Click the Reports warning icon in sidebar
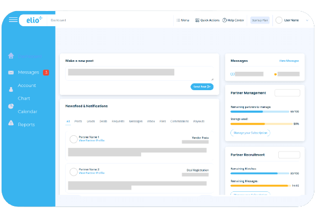This screenshot has height=217, width=316. [x=11, y=123]
